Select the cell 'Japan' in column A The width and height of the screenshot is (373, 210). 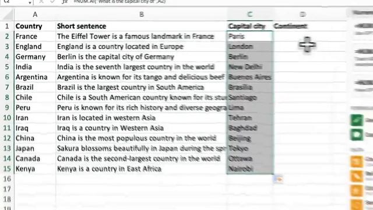click(x=35, y=148)
